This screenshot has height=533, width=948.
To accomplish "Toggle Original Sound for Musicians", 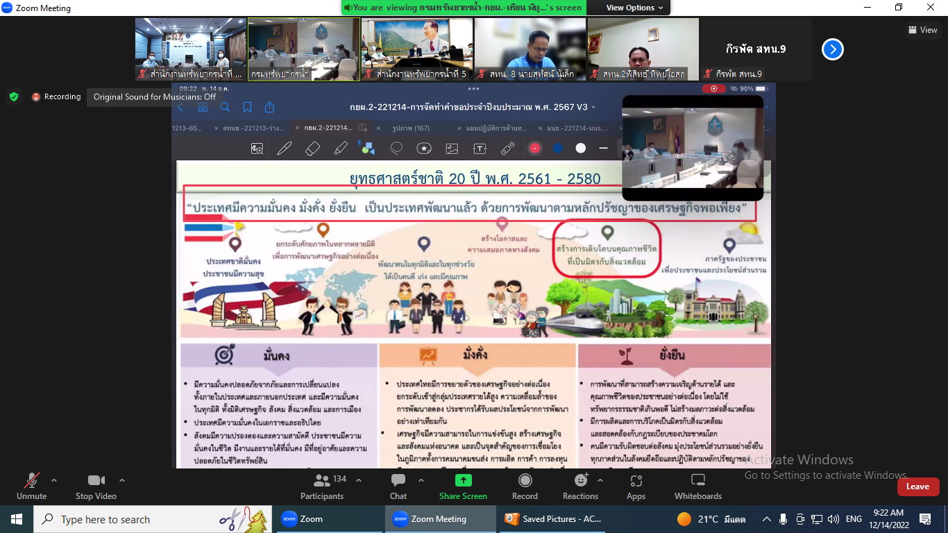I will (x=155, y=96).
